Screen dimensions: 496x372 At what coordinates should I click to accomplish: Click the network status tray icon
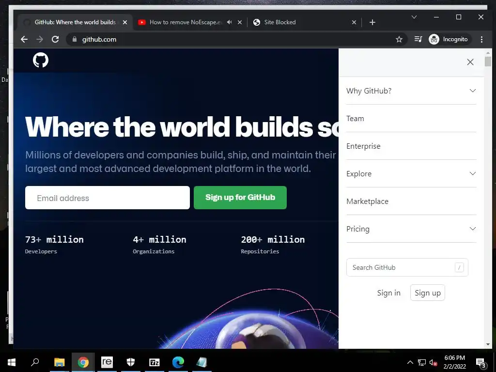(422, 362)
